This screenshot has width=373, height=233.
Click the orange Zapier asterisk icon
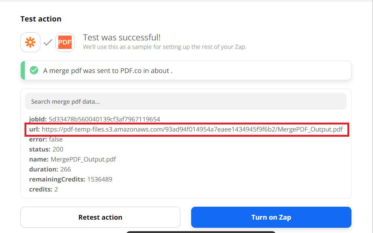click(x=30, y=42)
